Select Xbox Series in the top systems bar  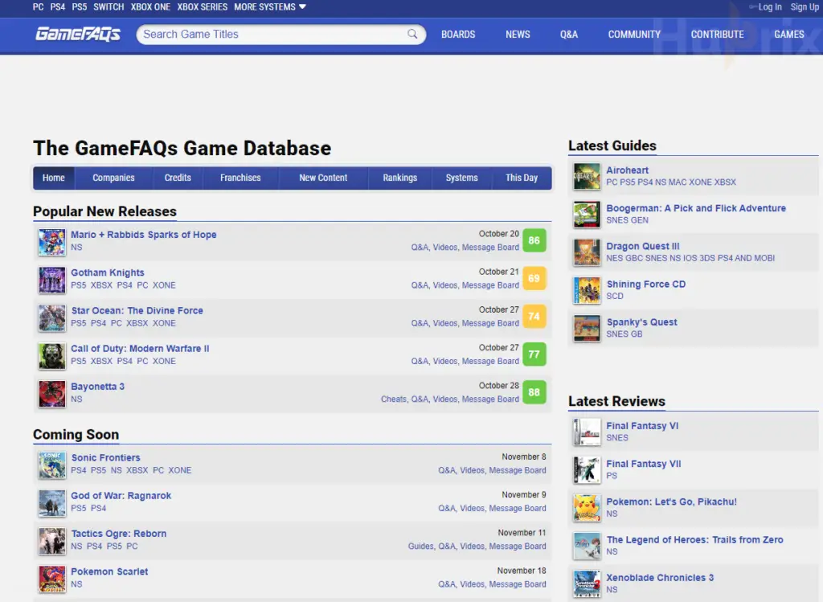coord(202,6)
